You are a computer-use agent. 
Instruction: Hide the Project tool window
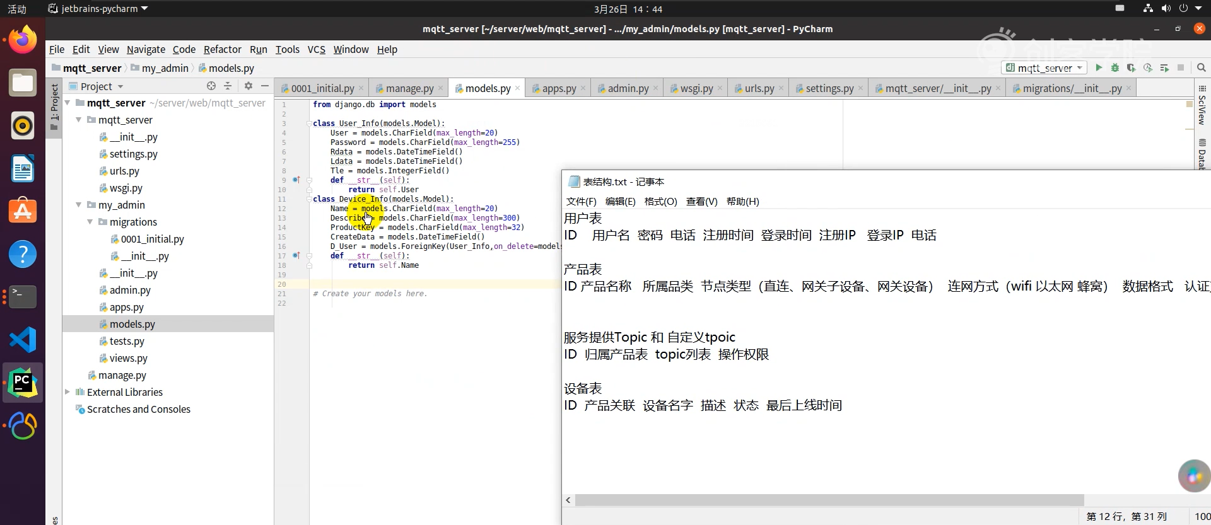tap(265, 86)
